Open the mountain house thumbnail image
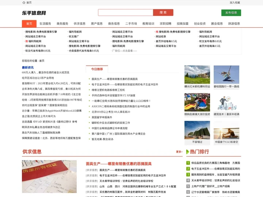The height and width of the screenshot is (197, 263). [x=197, y=74]
